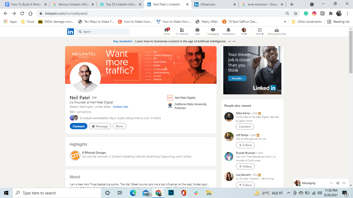Click the zoom magnifier icon in address bar
Viewport: 353px width, 198px height.
coord(287,13)
